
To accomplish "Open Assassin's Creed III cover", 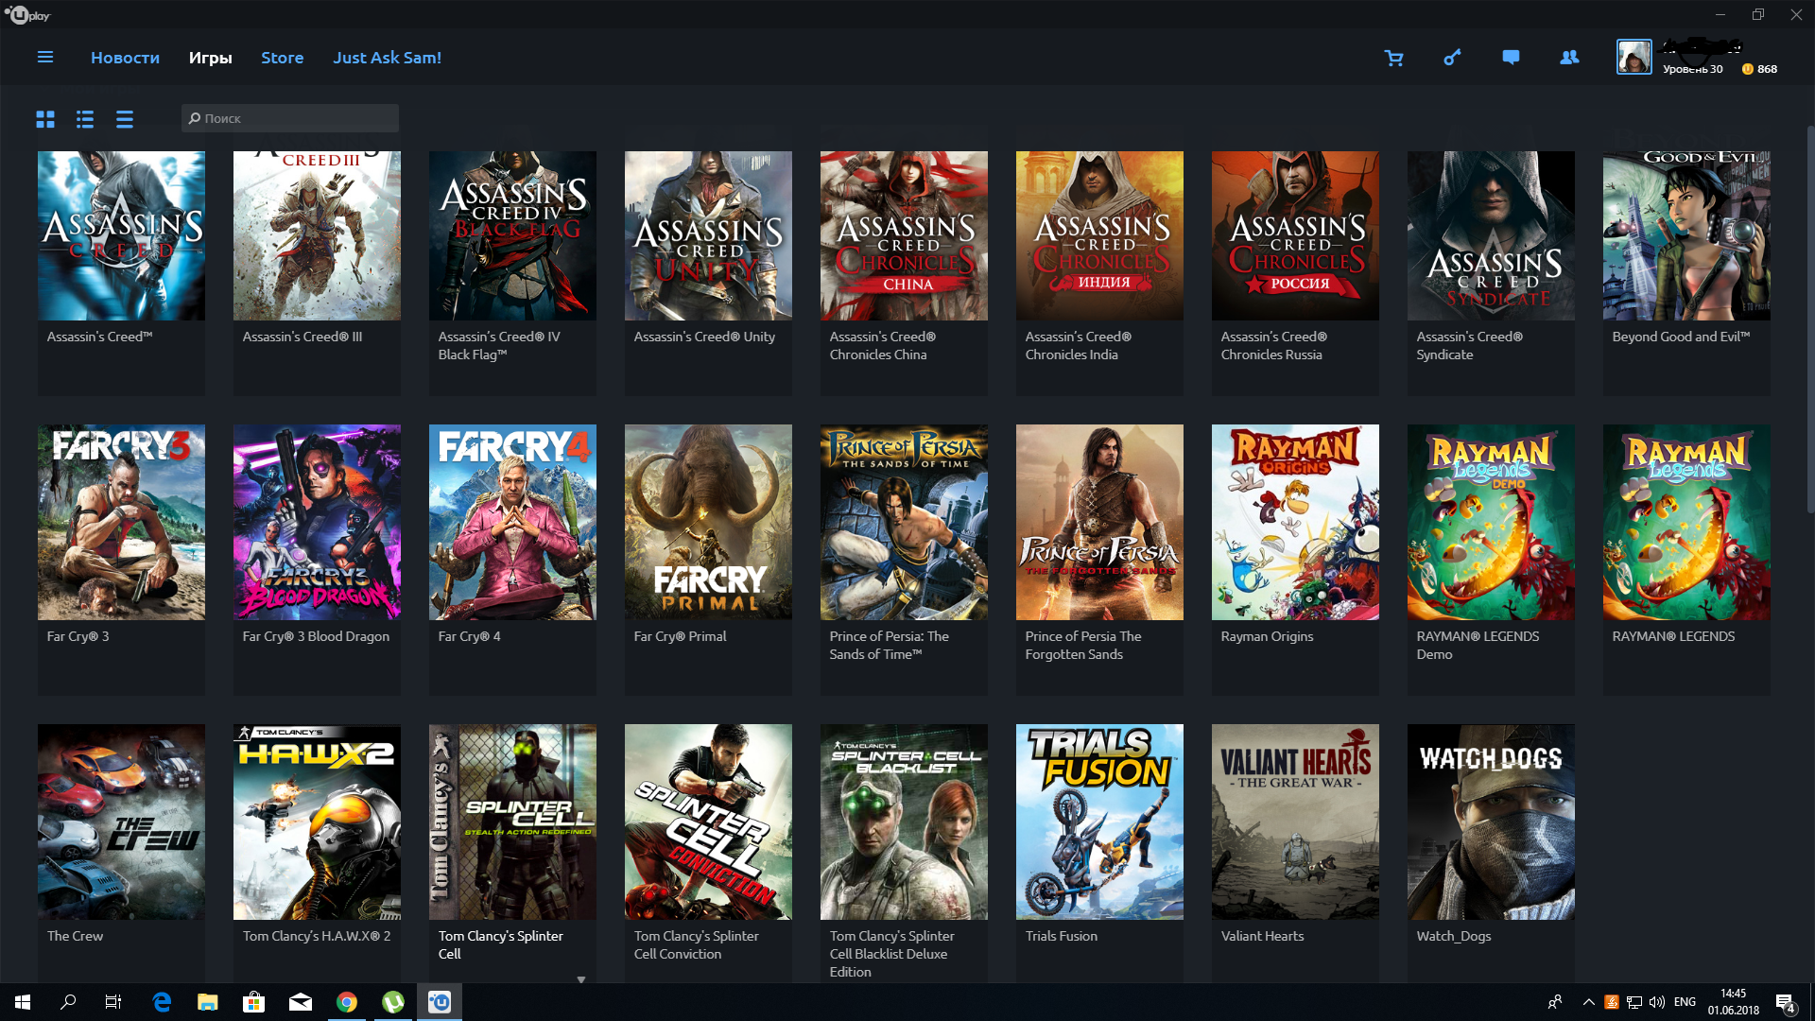I will [317, 235].
